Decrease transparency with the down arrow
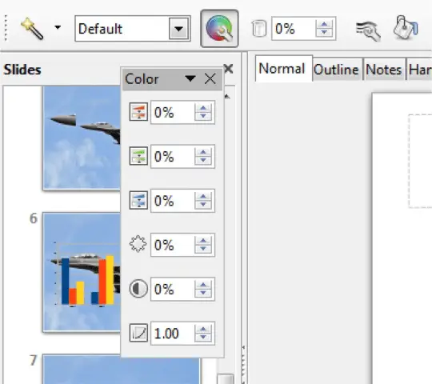 (324, 33)
